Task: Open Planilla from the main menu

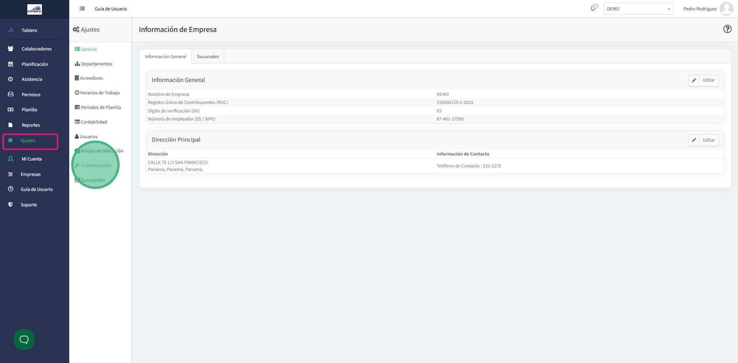Action: pyautogui.click(x=29, y=110)
